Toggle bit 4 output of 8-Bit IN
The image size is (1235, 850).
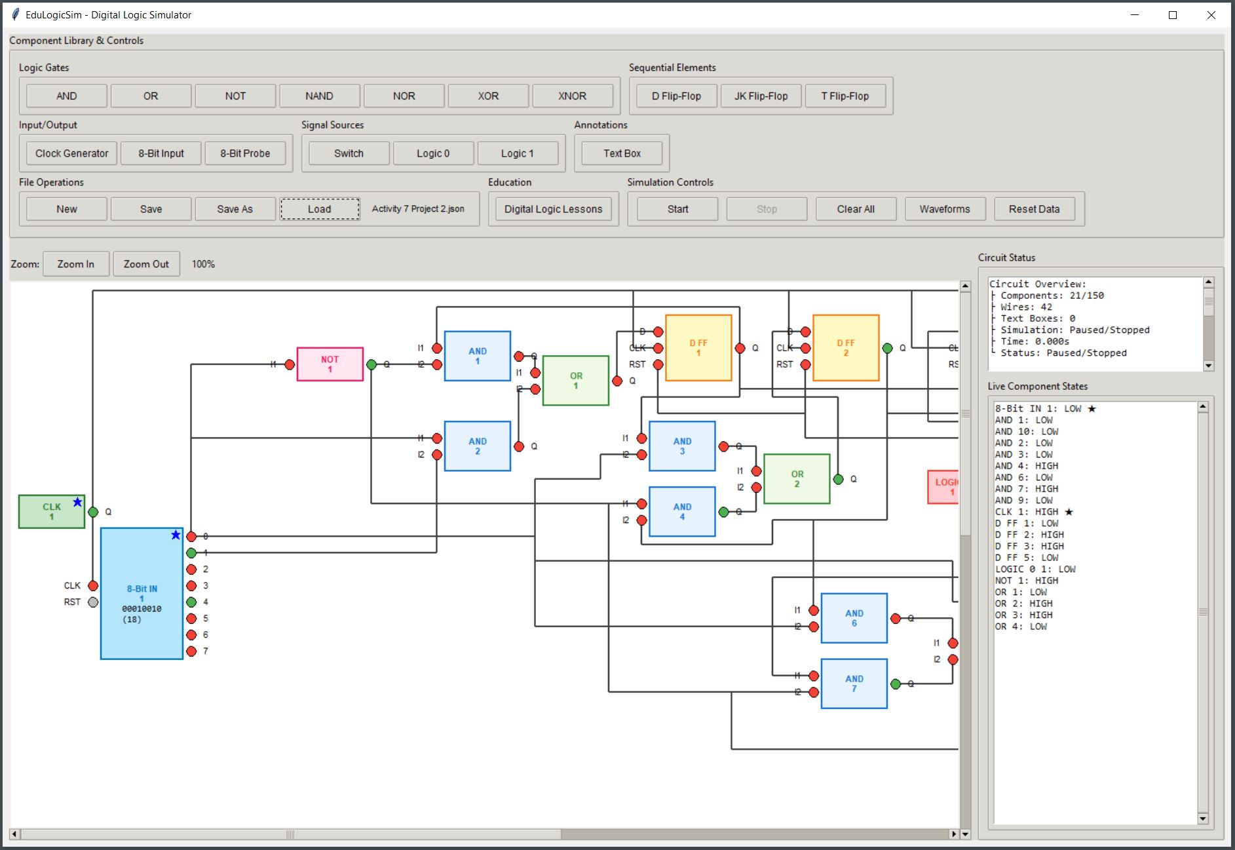[191, 602]
